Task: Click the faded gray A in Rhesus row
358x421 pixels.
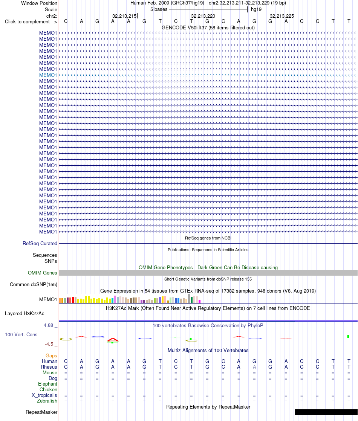Action: (x=254, y=367)
